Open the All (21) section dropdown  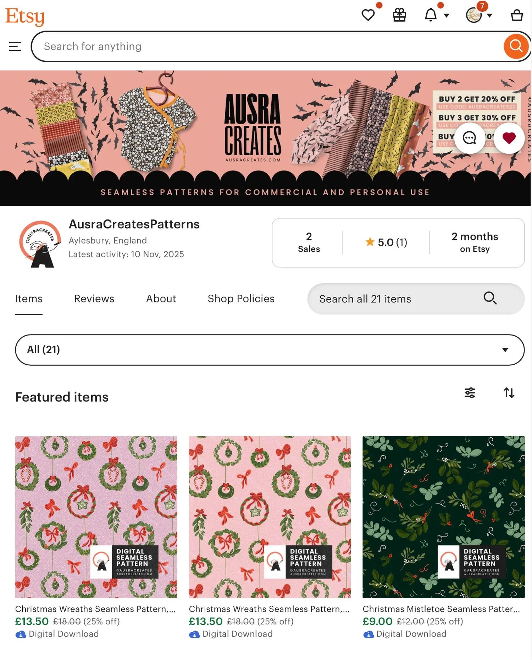(270, 350)
